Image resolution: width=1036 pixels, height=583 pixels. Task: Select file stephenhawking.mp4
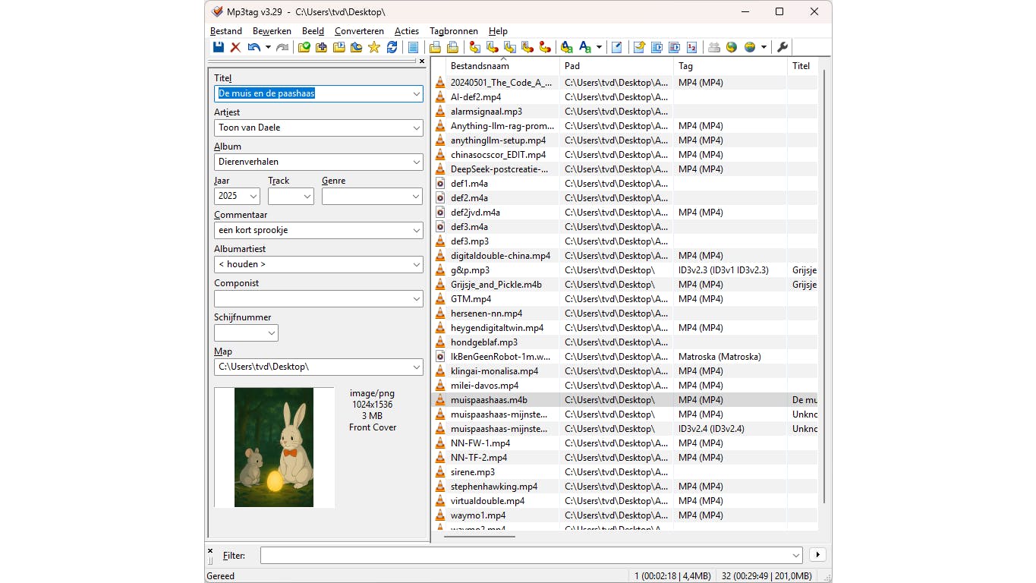(x=494, y=487)
